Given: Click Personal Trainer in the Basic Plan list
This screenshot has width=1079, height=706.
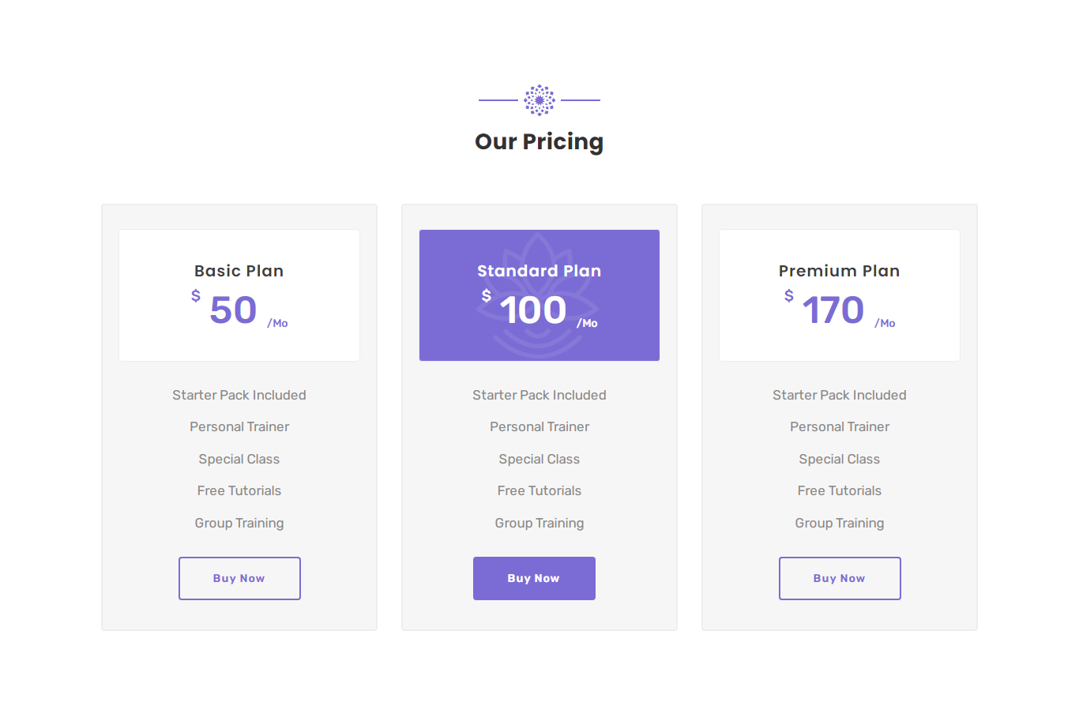Looking at the screenshot, I should coord(239,426).
